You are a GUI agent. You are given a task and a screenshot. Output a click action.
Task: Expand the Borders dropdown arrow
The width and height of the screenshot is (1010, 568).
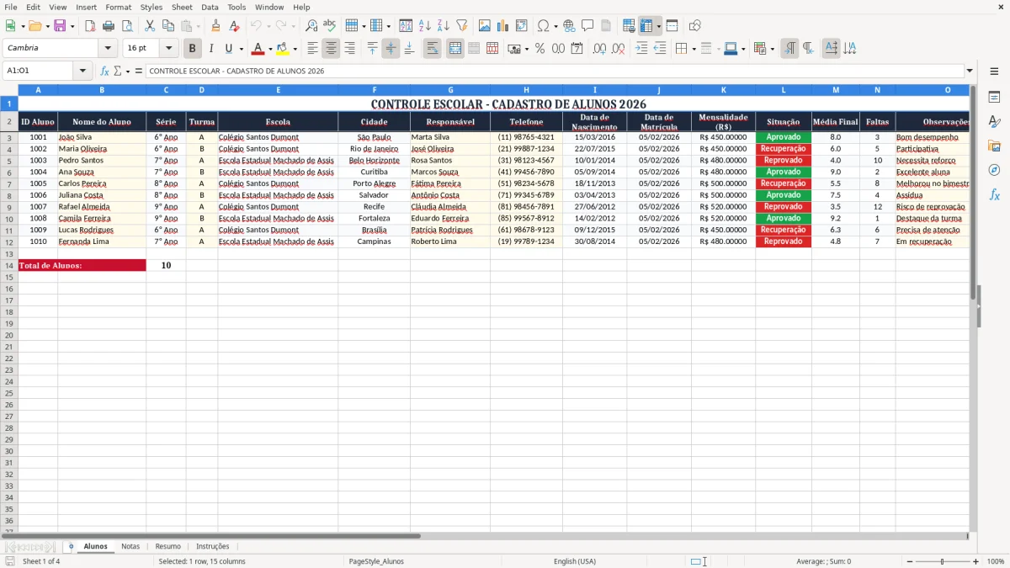694,49
